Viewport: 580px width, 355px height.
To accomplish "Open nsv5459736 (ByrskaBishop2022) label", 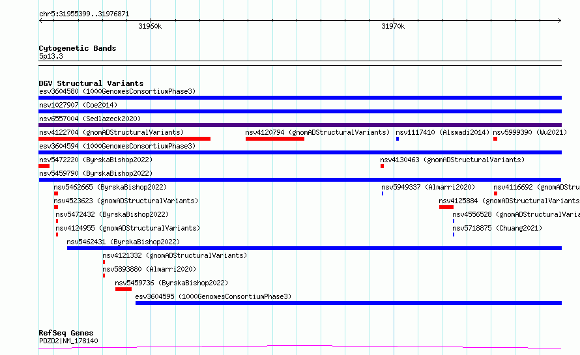I will 171,283.
